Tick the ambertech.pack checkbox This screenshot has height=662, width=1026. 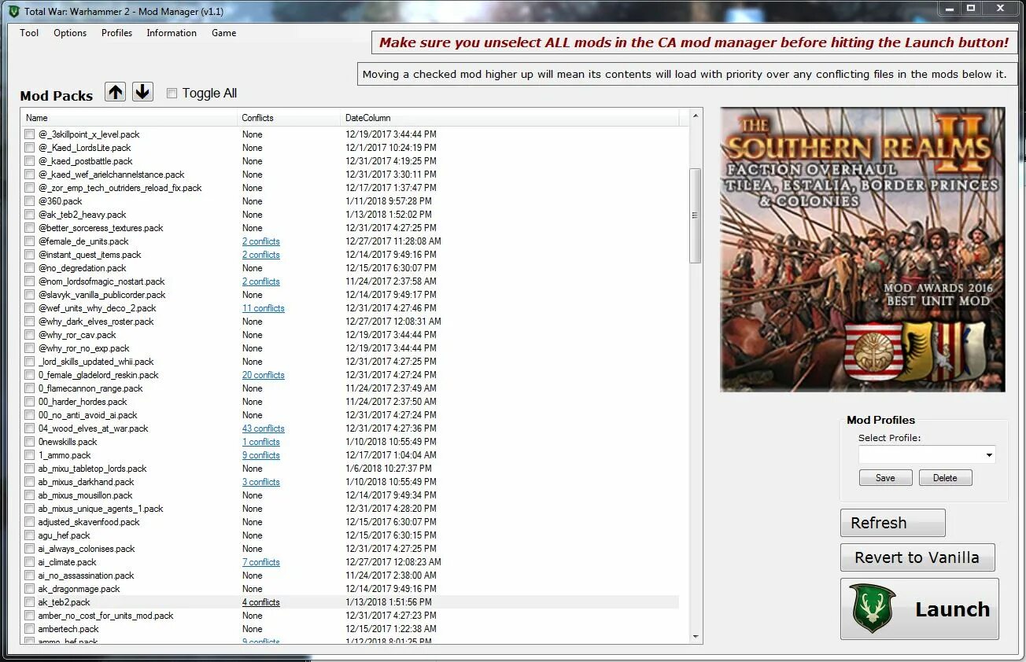(x=29, y=629)
